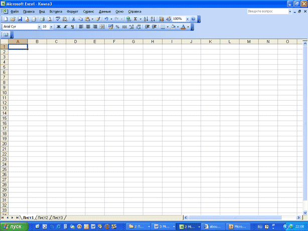The width and height of the screenshot is (308, 231).
Task: Open the borders dropdown arrow
Action: [168, 27]
